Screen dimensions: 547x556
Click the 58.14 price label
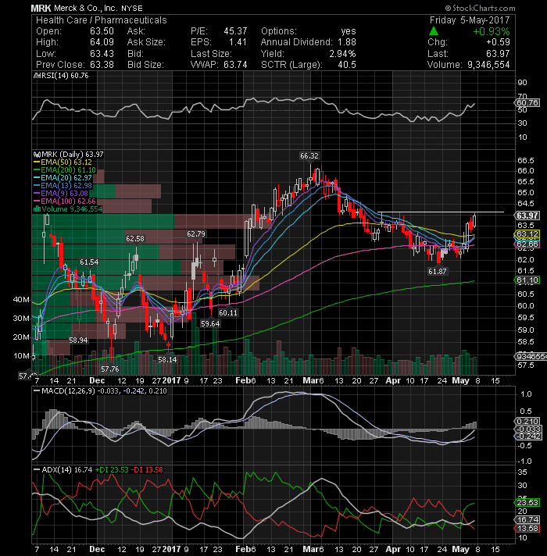[167, 360]
